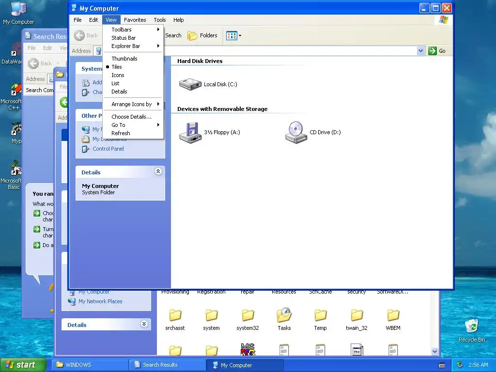Select the Details view option

(133, 92)
